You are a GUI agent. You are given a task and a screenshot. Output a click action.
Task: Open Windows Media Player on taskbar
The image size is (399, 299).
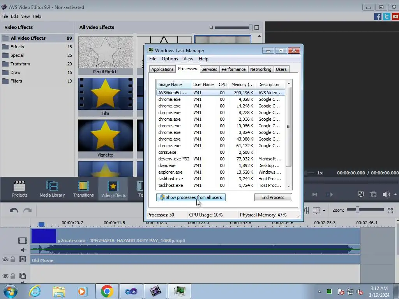tap(82, 291)
